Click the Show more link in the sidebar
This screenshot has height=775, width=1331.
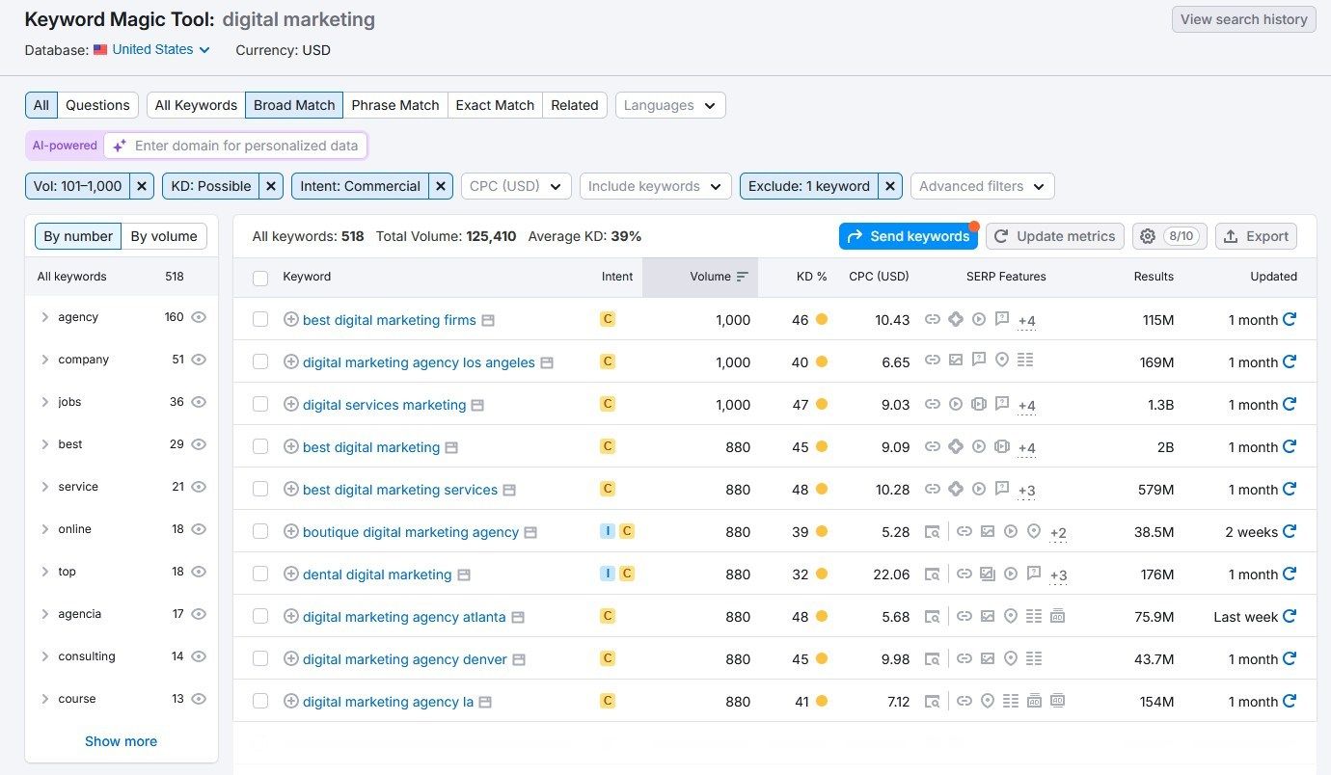click(x=121, y=741)
